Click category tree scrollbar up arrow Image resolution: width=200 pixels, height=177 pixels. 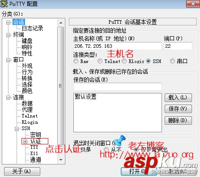point(61,23)
